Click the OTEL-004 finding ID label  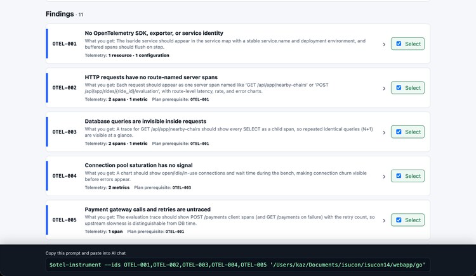point(64,176)
